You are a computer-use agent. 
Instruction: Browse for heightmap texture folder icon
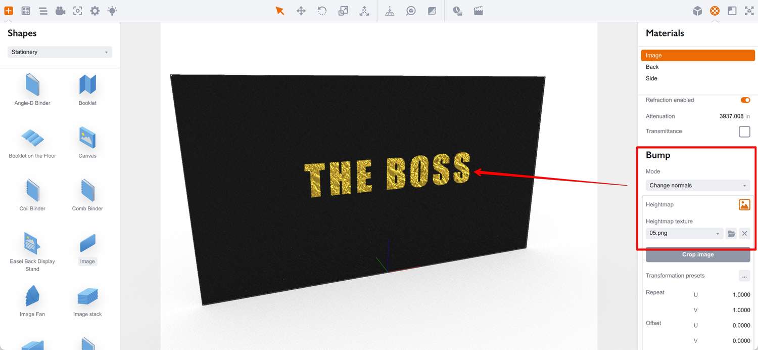click(731, 233)
